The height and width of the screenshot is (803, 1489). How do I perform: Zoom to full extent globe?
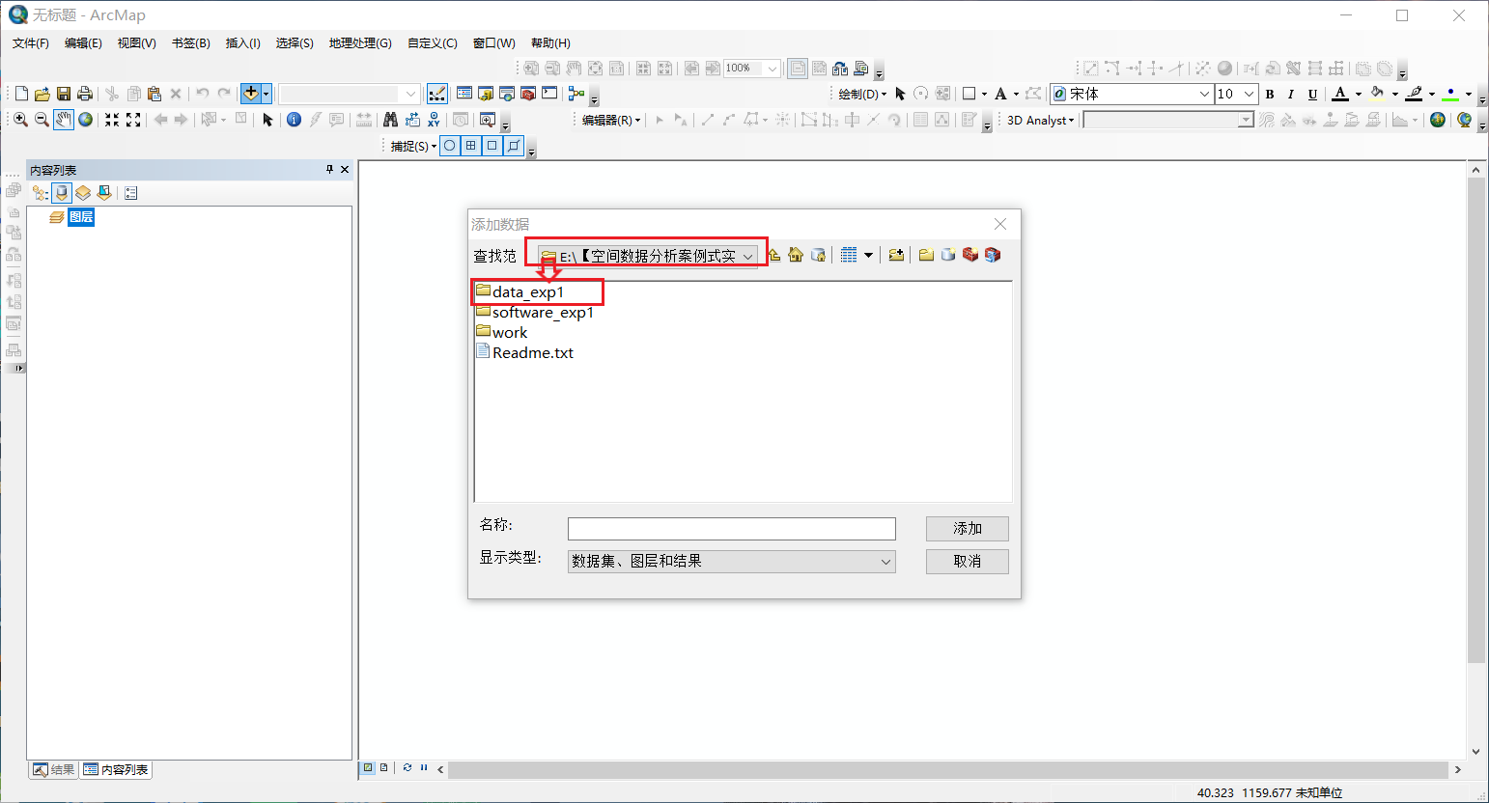86,120
